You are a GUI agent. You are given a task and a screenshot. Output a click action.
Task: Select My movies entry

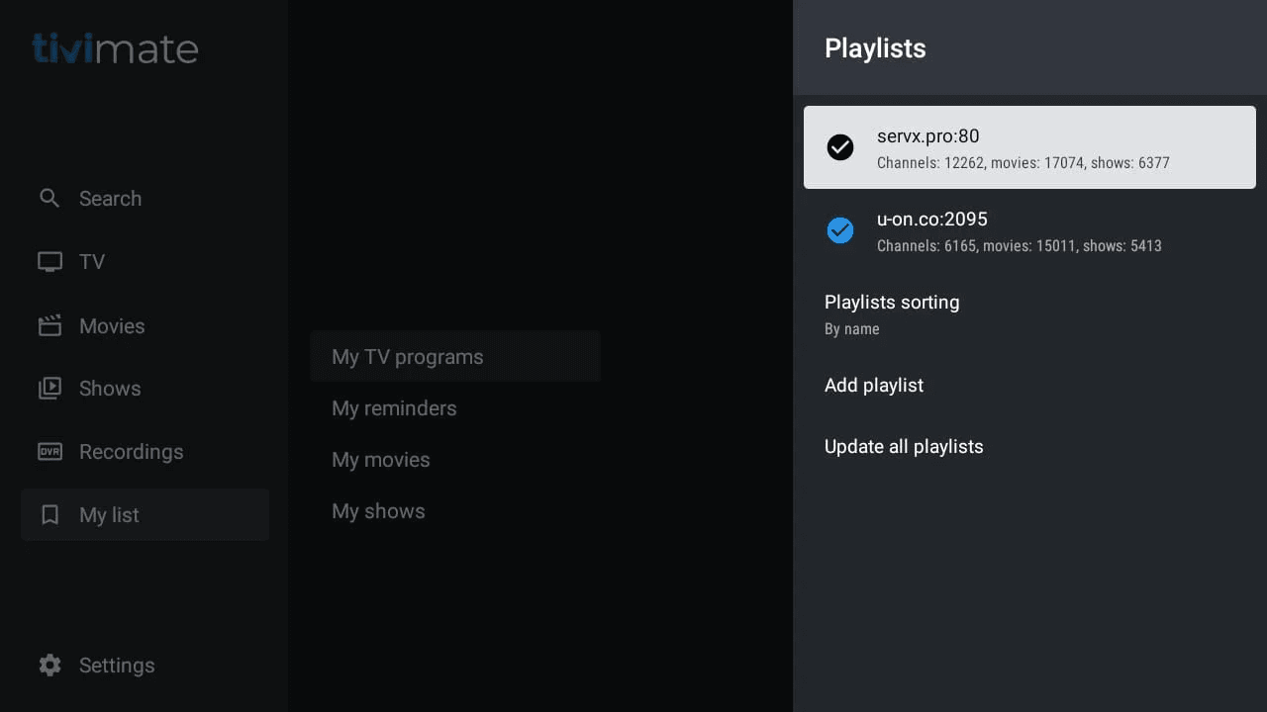381,460
